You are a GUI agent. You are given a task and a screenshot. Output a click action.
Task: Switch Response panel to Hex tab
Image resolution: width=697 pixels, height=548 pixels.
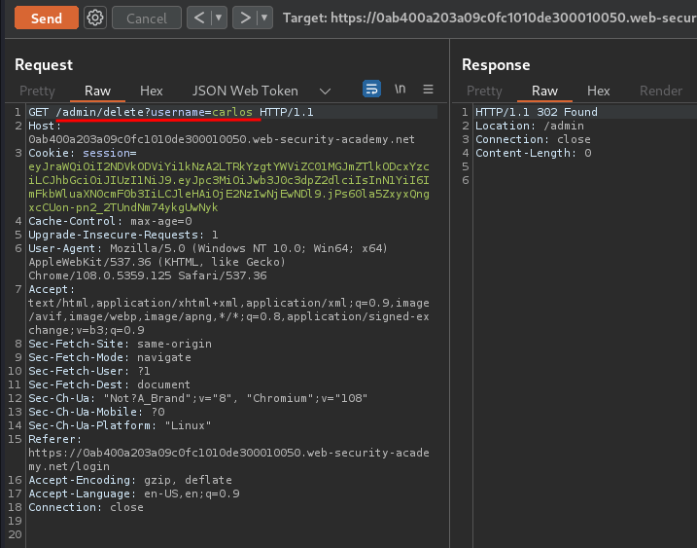tap(598, 91)
